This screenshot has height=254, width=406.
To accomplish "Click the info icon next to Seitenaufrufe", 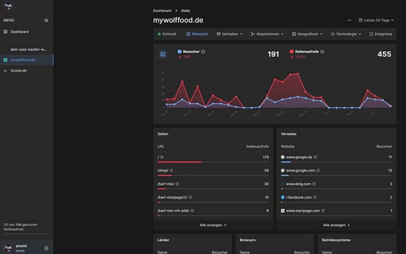I will pyautogui.click(x=322, y=51).
